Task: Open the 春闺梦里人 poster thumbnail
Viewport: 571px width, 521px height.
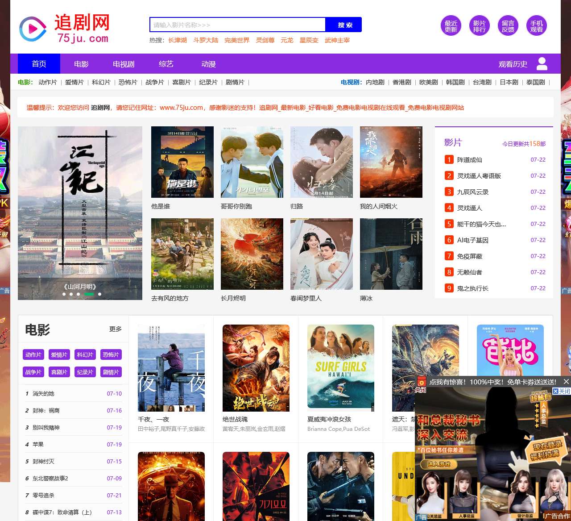Action: 322,254
